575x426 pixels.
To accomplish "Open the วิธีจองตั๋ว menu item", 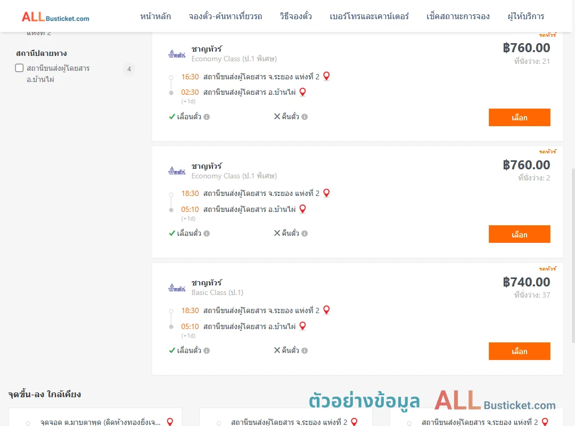I will (x=295, y=16).
